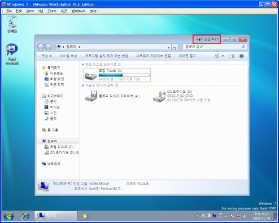Select the 로컬 디스크 (C:) drive tile
The width and height of the screenshot is (279, 223).
tap(117, 75)
